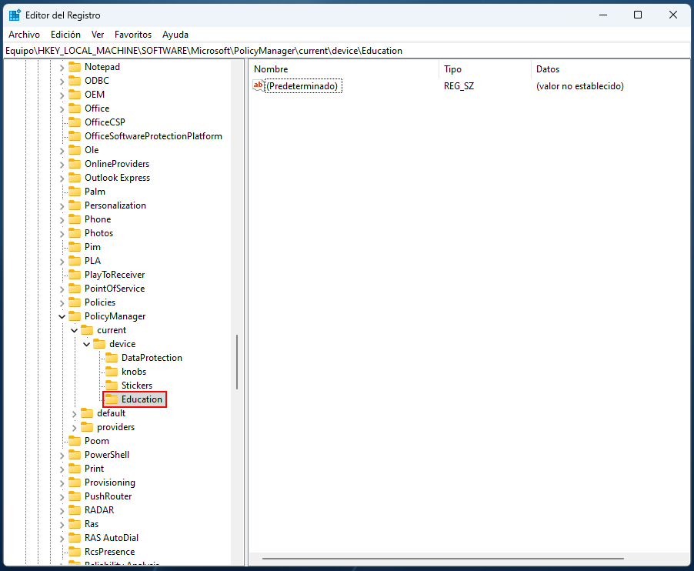Viewport: 694px width, 571px height.
Task: Select the RcsPresence key label
Action: pos(110,552)
